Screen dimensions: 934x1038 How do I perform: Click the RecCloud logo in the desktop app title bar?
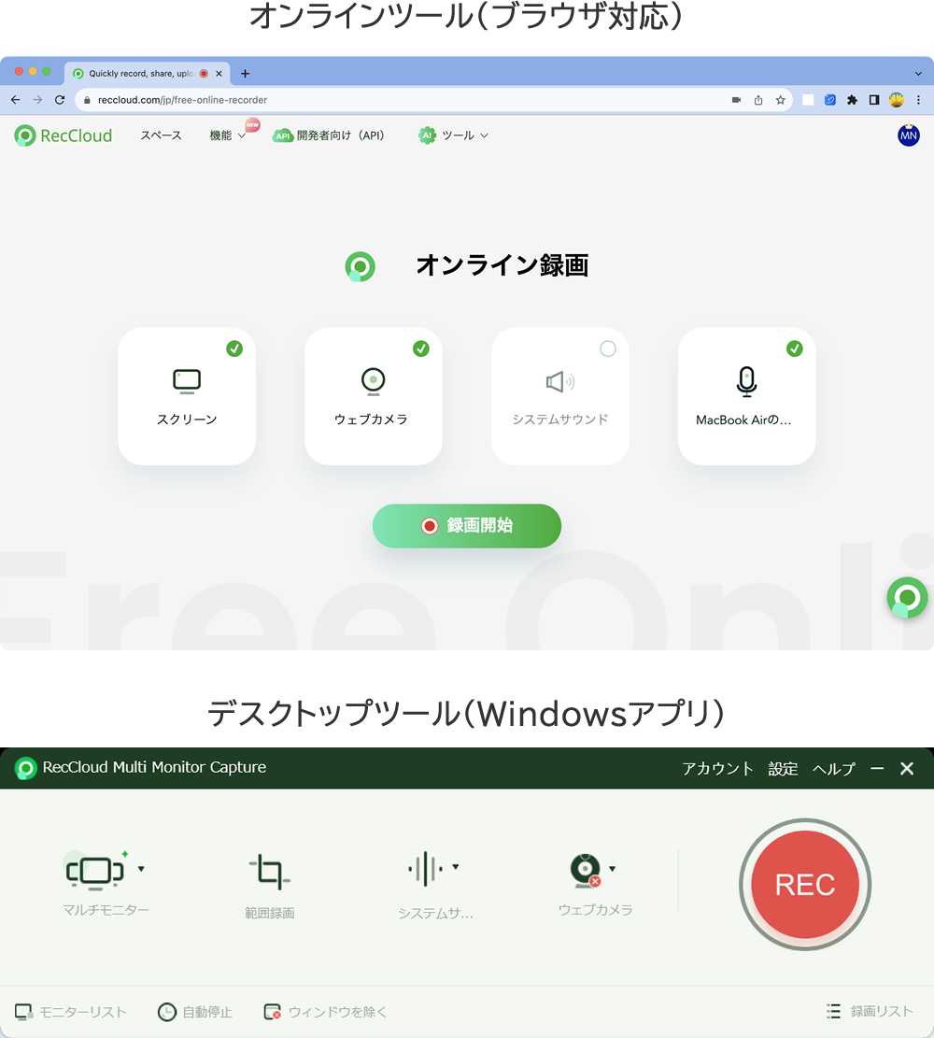26,768
